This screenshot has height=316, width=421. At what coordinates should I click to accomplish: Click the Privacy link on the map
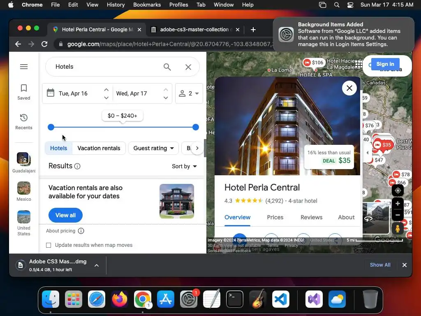click(x=291, y=246)
